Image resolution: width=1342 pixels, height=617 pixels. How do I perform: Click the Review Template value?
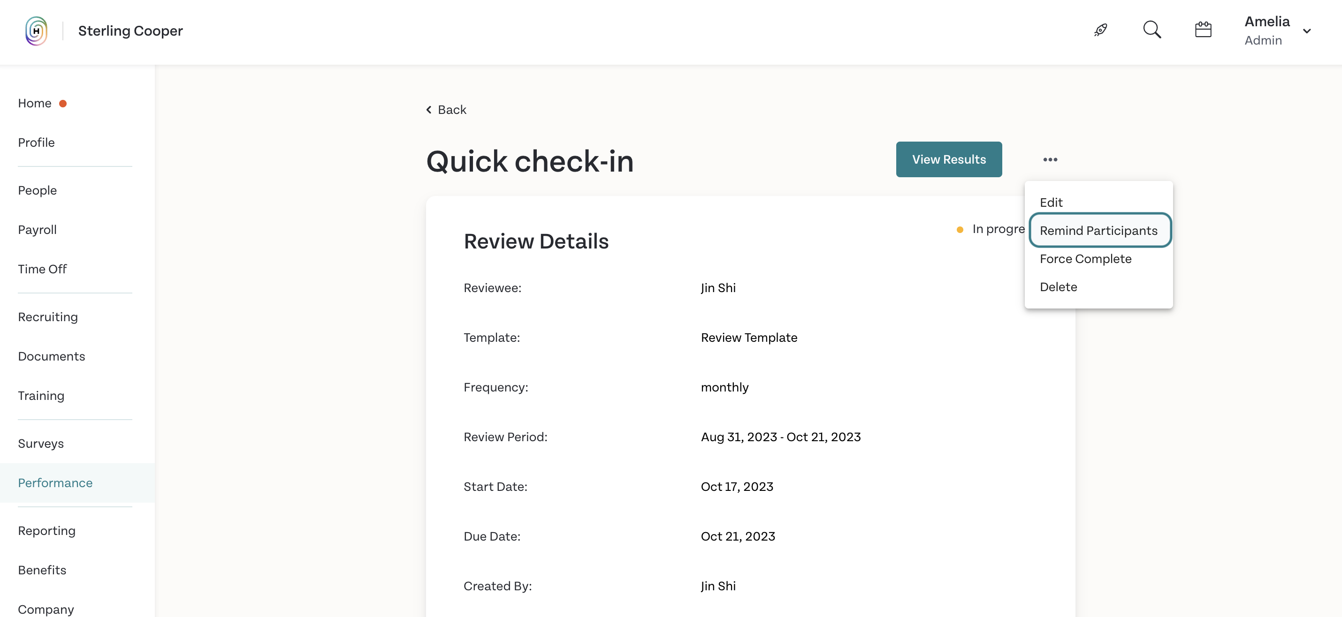[x=748, y=338]
